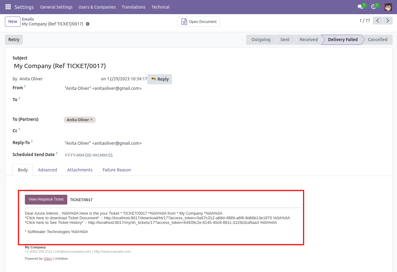The image size is (397, 272).
Task: Open the Technical menu
Action: pyautogui.click(x=160, y=7)
